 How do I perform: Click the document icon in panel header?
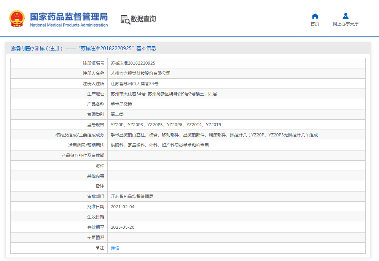point(13,48)
